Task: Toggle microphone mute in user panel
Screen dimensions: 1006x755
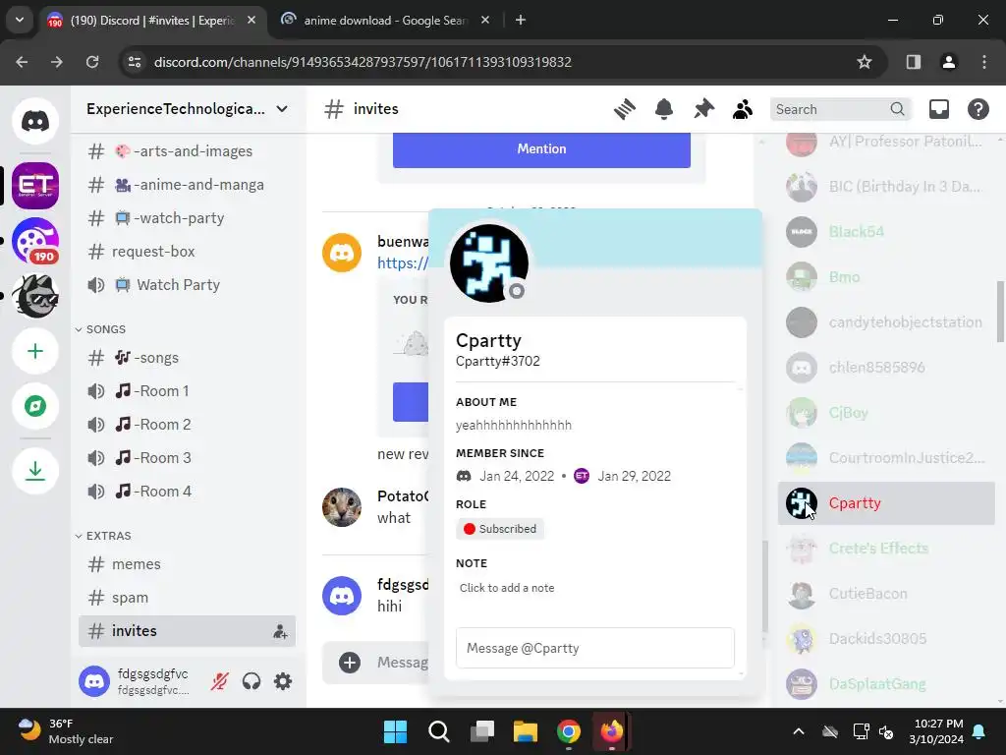Action: click(x=219, y=681)
